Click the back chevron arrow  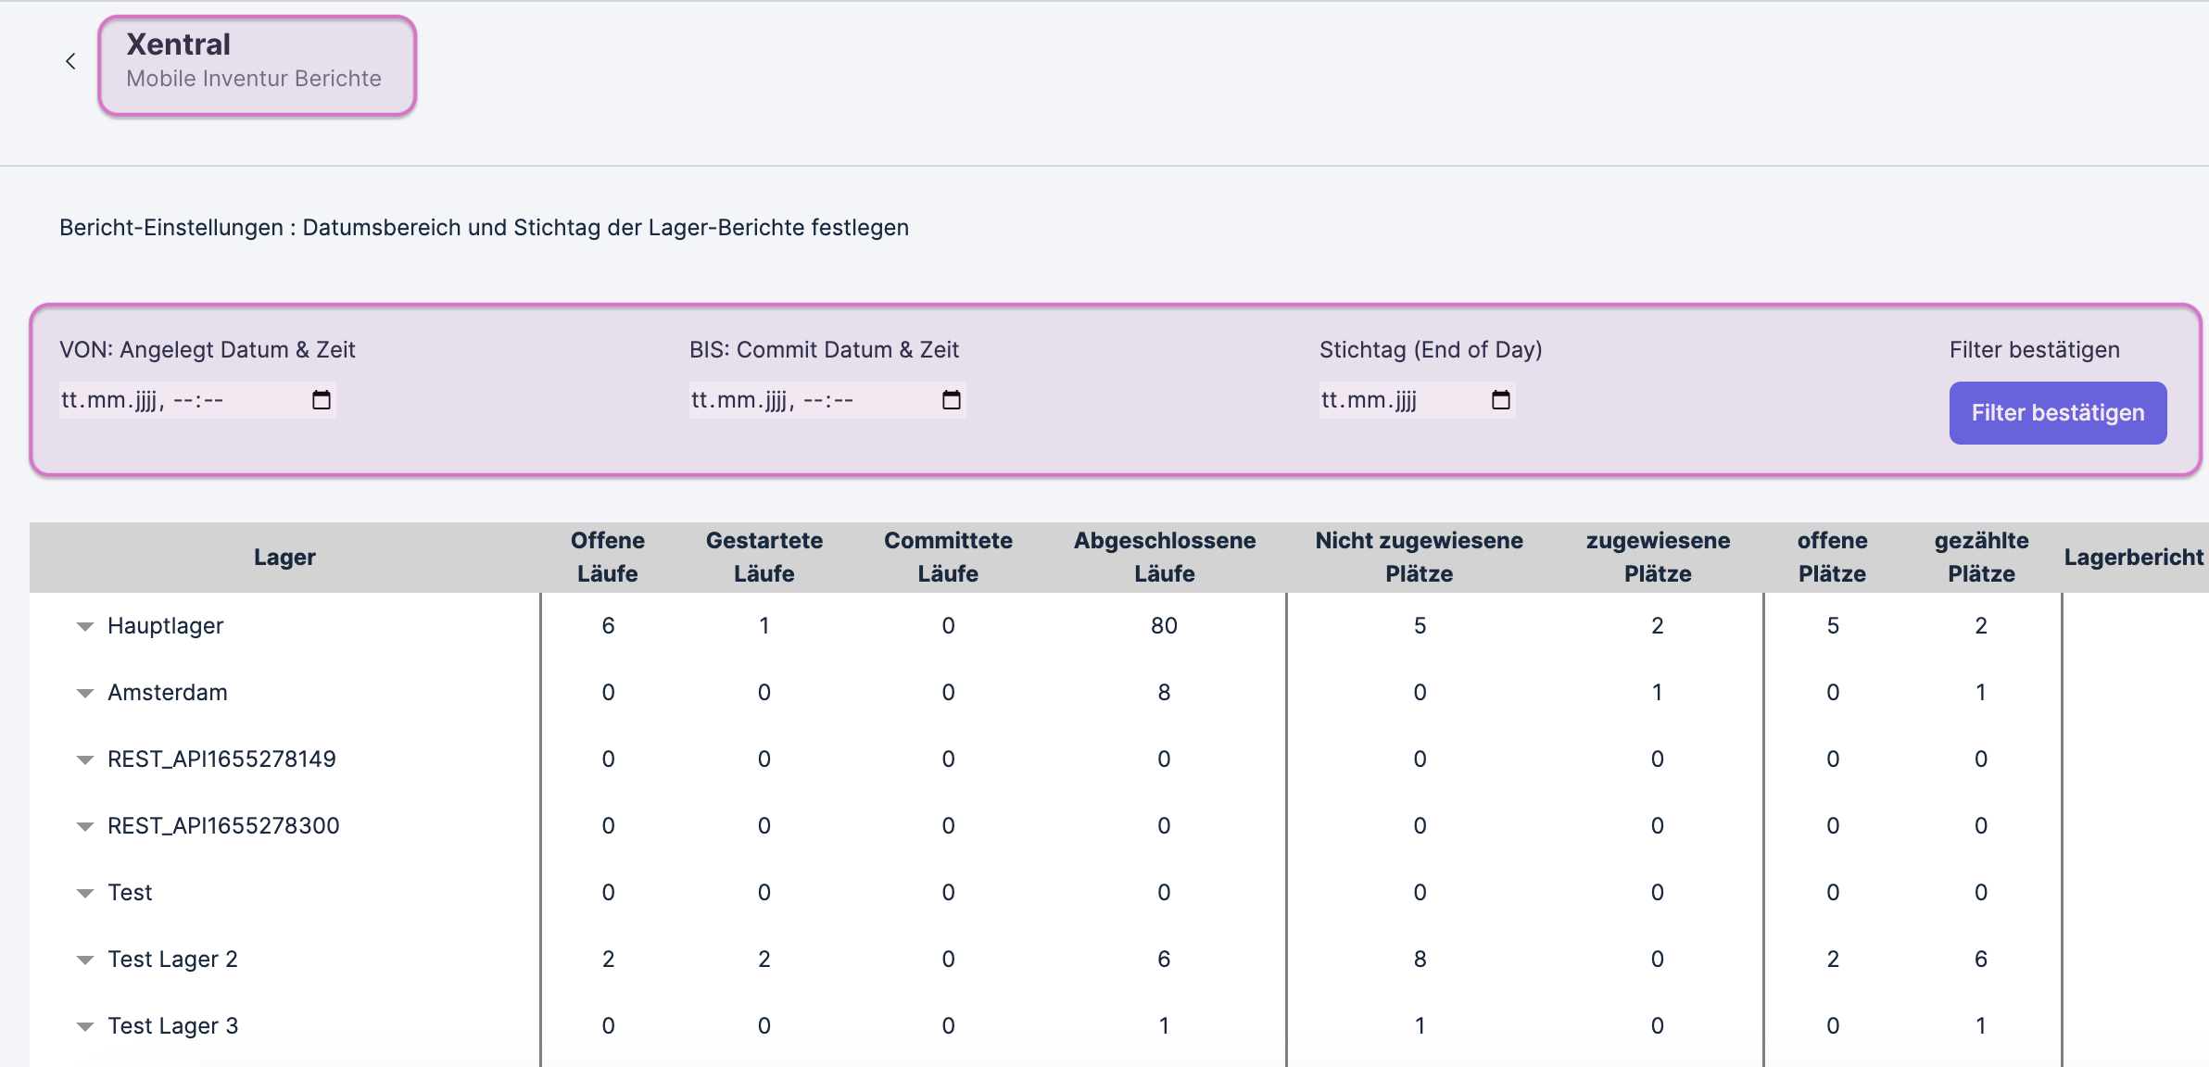[70, 61]
